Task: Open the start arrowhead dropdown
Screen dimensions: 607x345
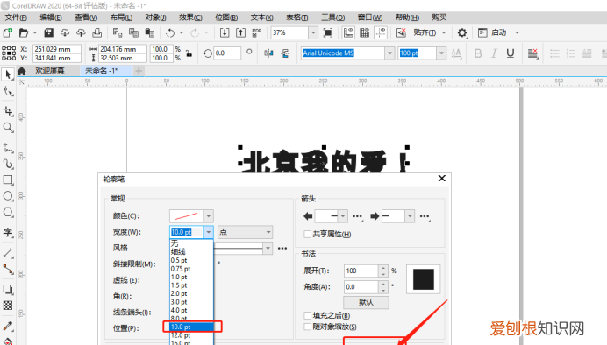Action: (x=343, y=216)
